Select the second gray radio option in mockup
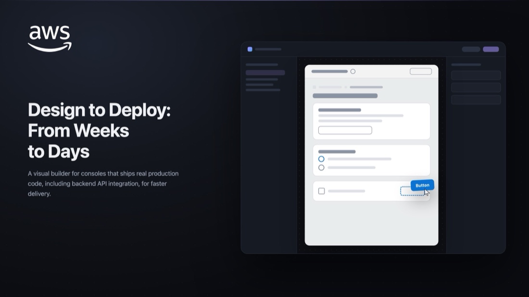This screenshot has width=529, height=297. pyautogui.click(x=321, y=168)
